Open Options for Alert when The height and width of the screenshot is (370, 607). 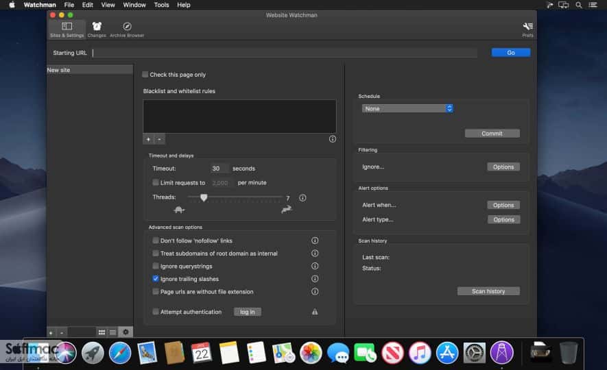(503, 205)
